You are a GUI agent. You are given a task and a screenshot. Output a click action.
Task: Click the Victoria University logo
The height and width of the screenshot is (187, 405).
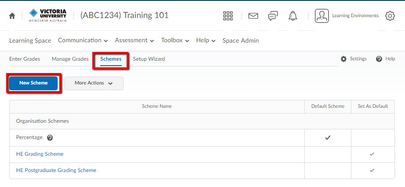click(x=47, y=15)
